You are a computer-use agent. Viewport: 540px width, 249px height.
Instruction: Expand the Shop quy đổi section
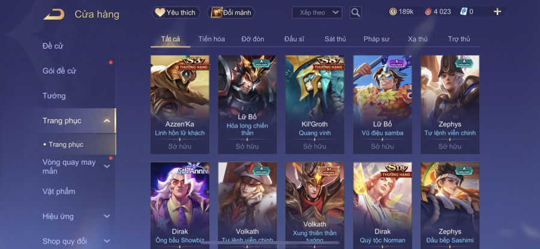tap(107, 241)
